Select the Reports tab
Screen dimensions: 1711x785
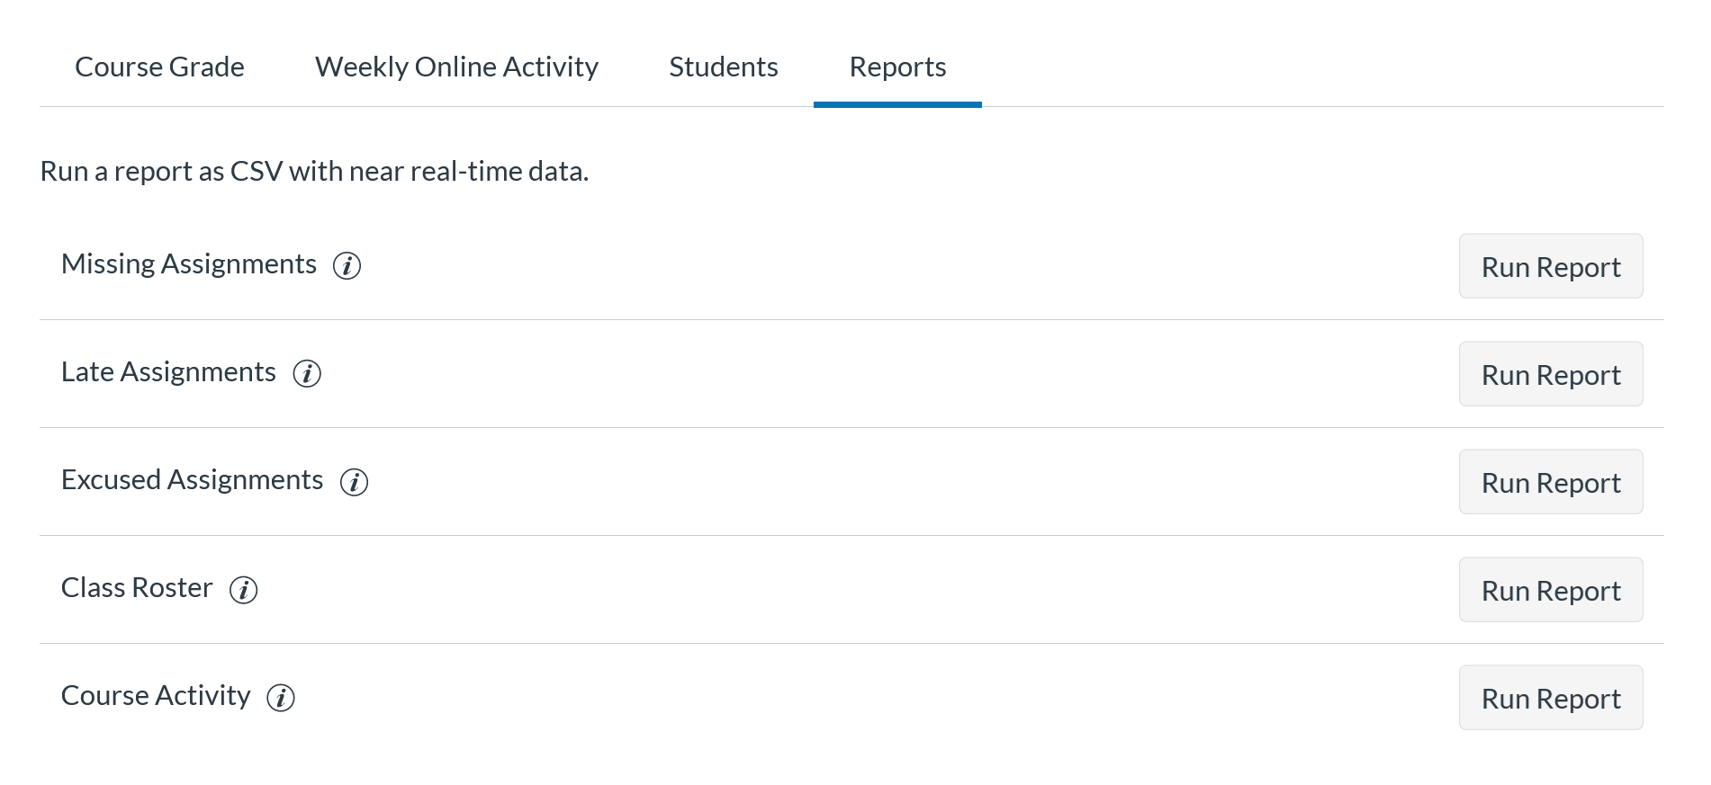click(x=897, y=67)
